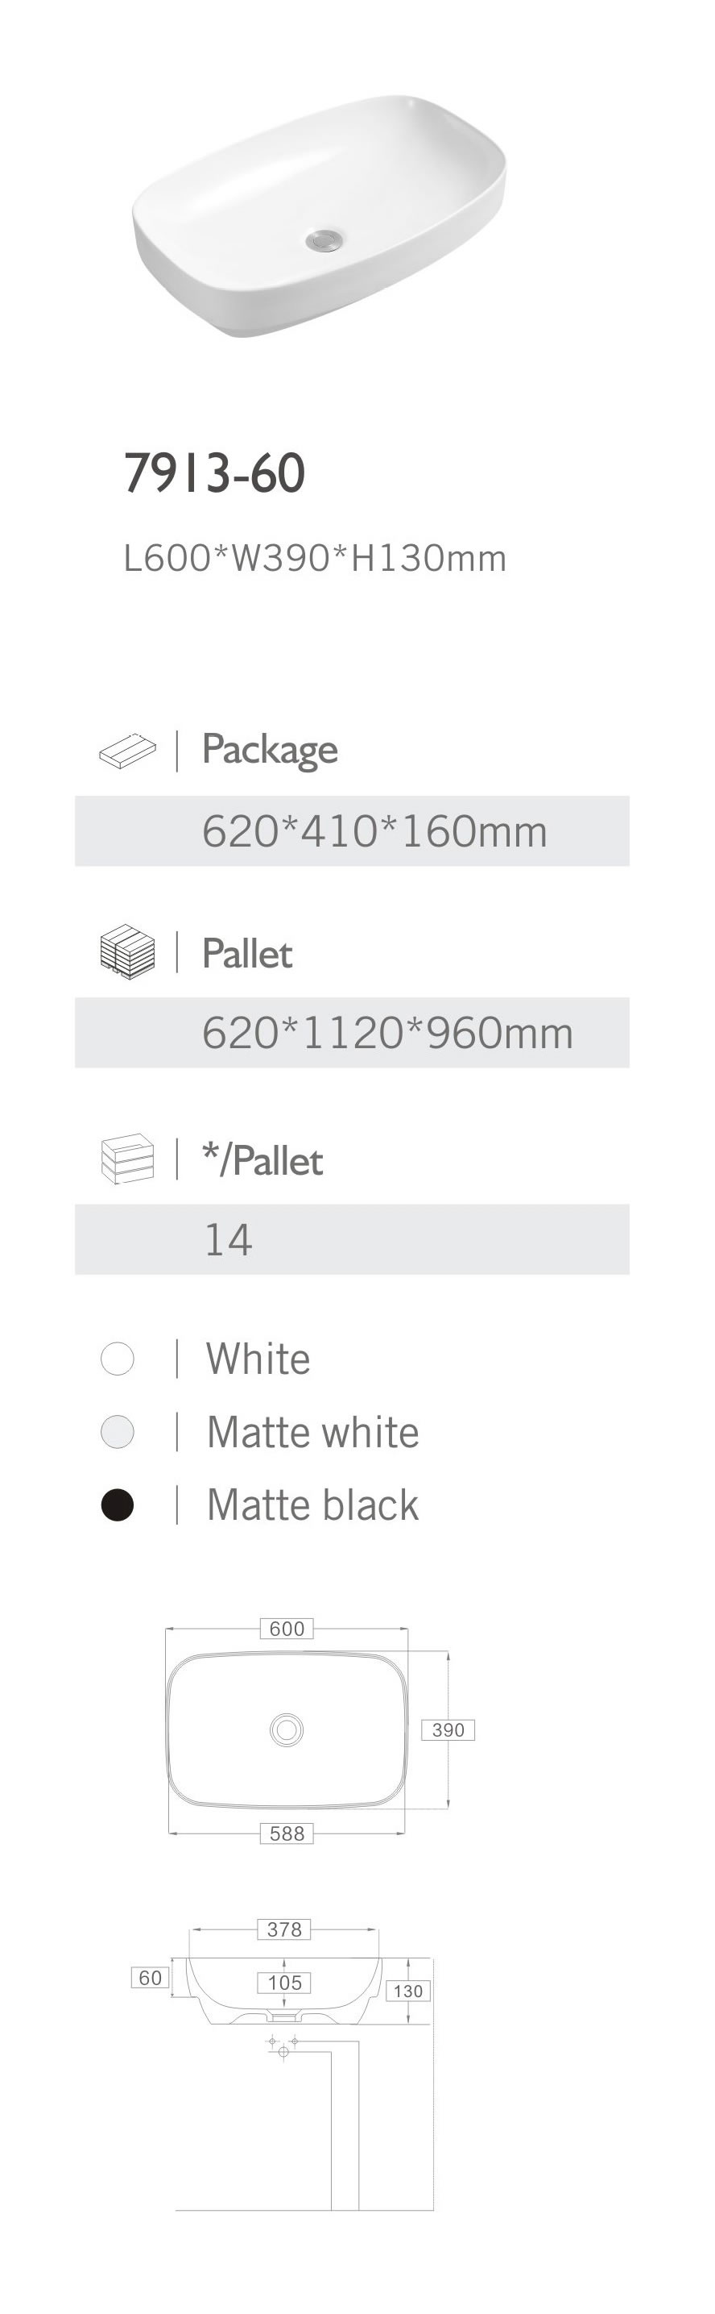
Task: Click the 7913-60 model number heading
Action: (x=214, y=472)
